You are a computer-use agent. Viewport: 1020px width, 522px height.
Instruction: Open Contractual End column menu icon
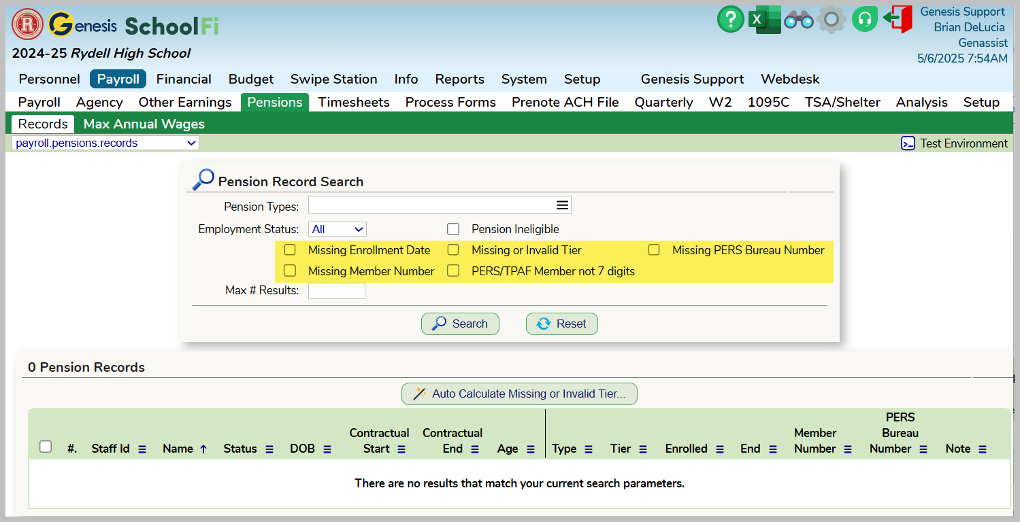click(475, 449)
